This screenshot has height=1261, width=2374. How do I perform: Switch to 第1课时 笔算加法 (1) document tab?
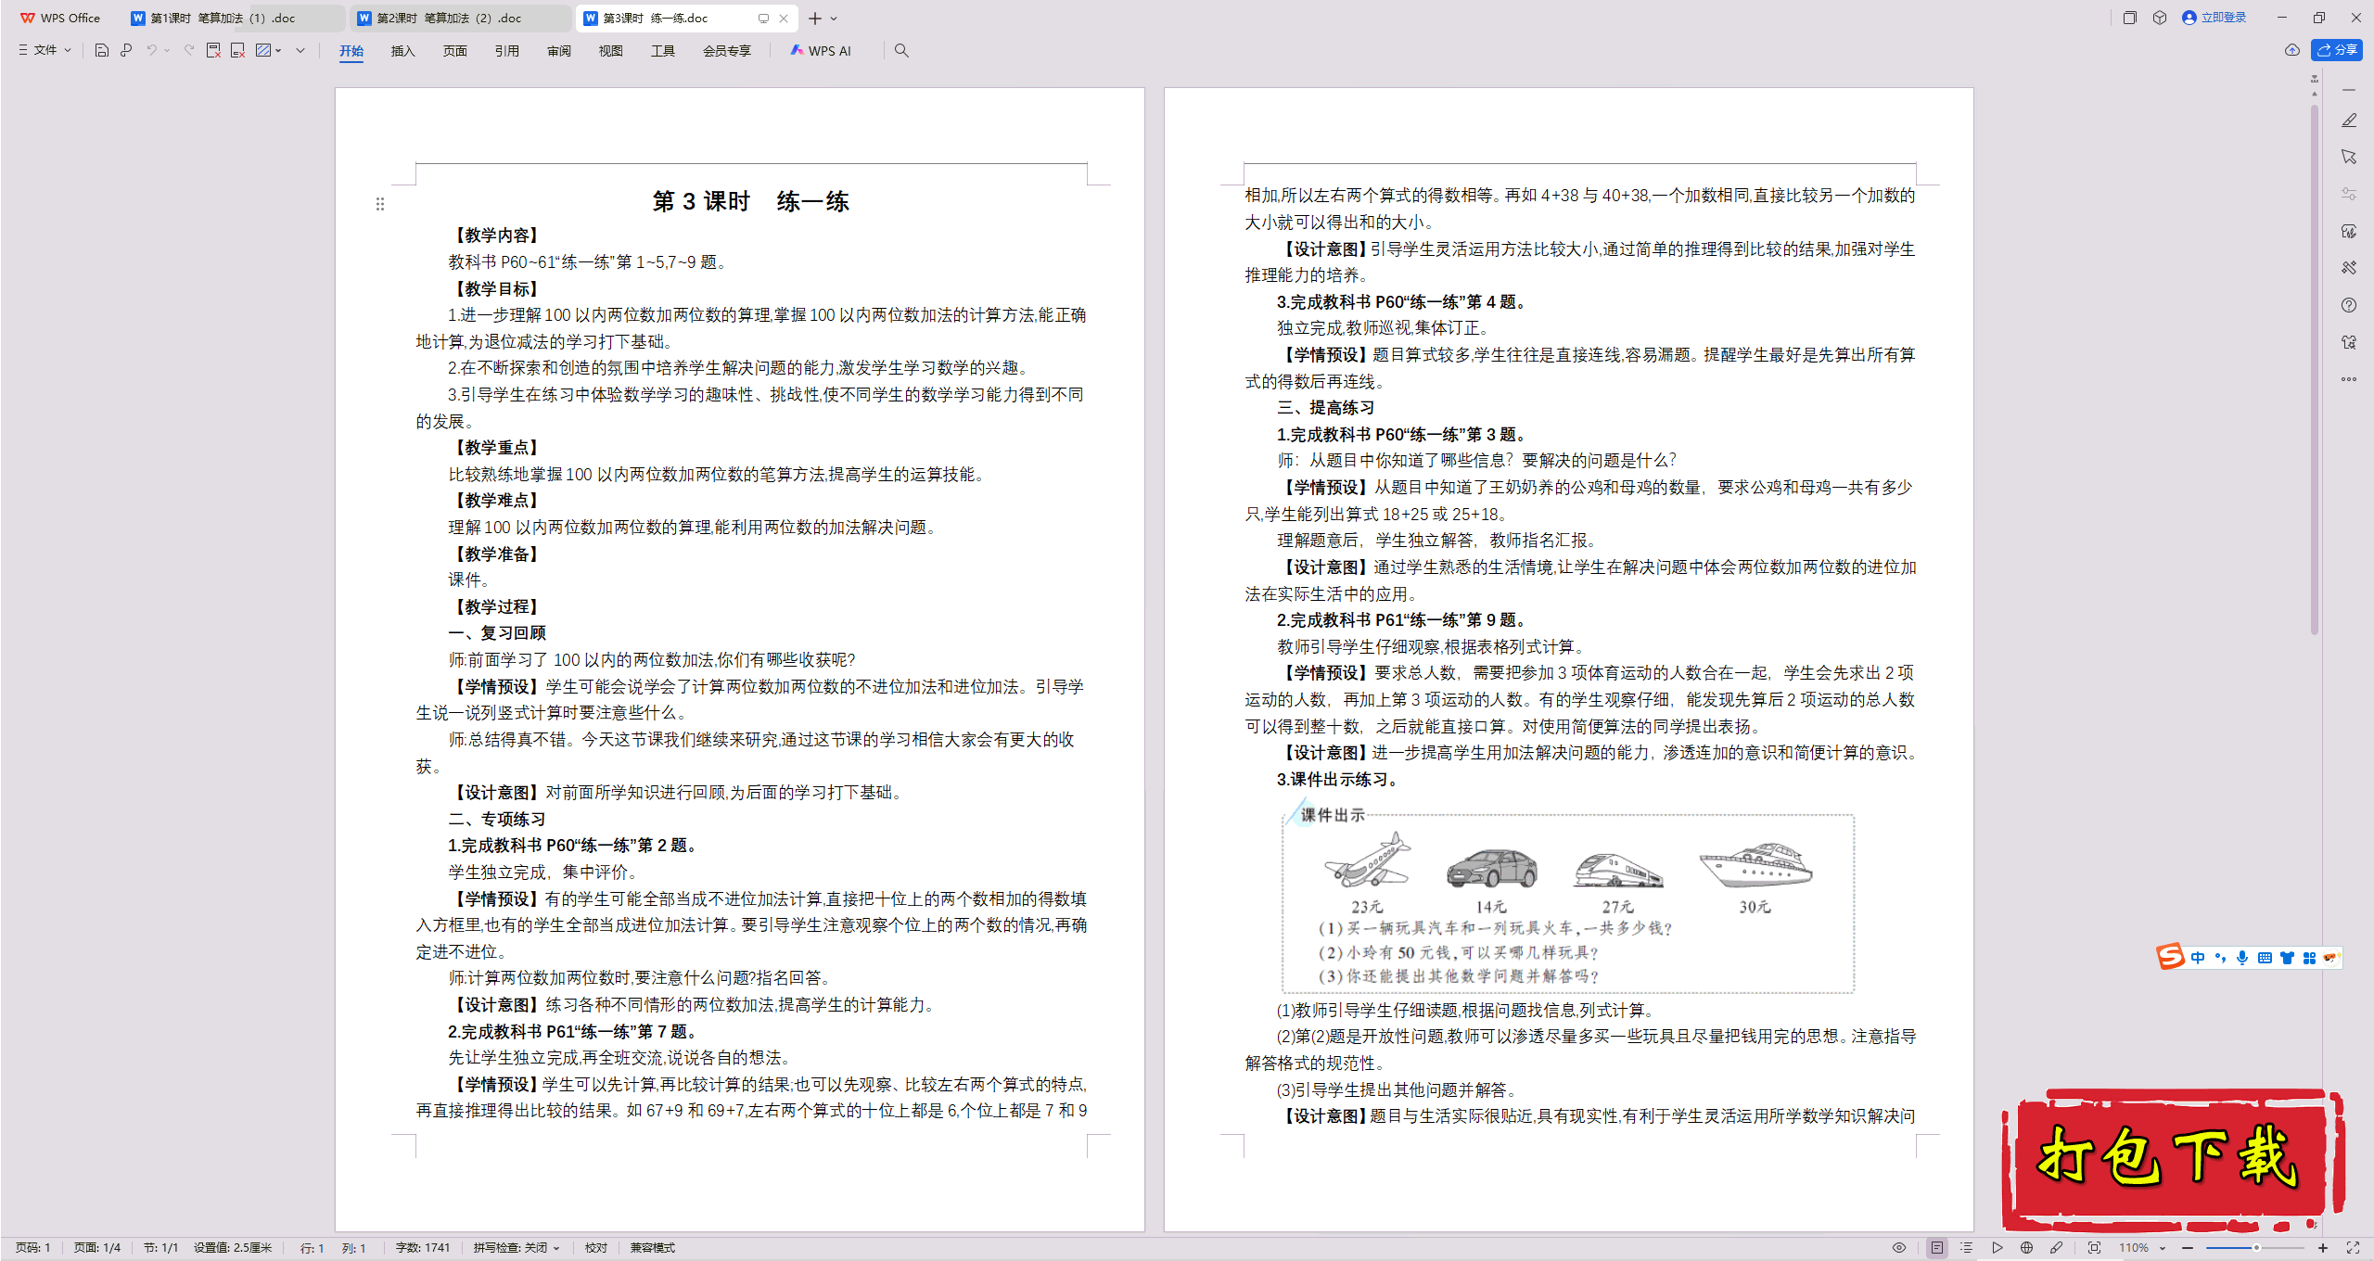tap(234, 18)
